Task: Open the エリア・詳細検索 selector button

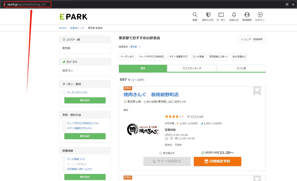Action: tap(252, 39)
